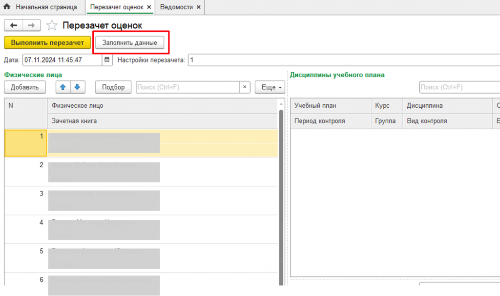This screenshot has height=296, width=500.
Task: Go forward with the right arrow button
Action: tap(31, 25)
